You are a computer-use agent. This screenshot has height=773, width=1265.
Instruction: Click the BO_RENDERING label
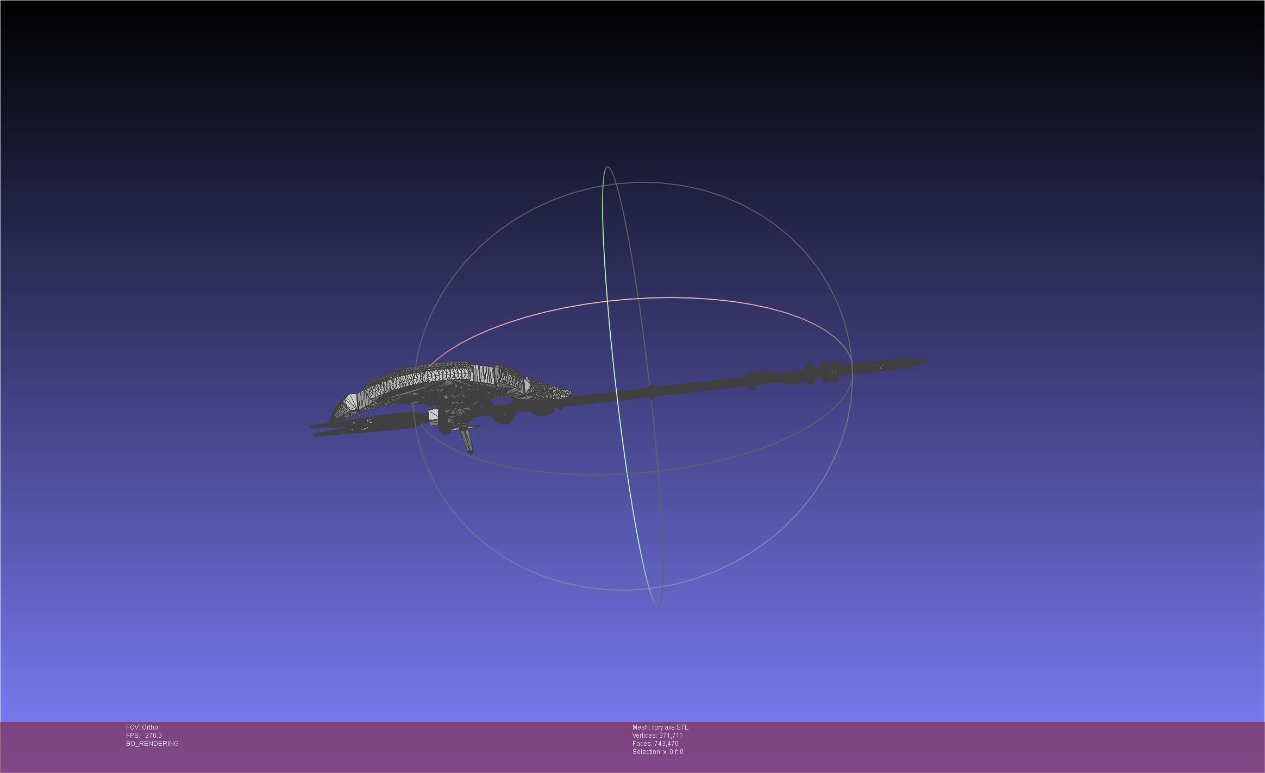[x=152, y=744]
